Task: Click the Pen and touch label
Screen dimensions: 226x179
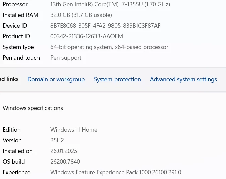Action: point(21,58)
